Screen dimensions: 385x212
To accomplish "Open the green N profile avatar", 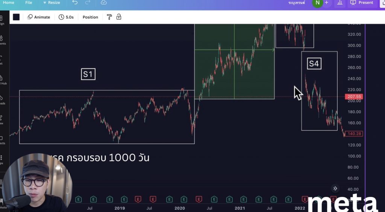I will pyautogui.click(x=317, y=3).
